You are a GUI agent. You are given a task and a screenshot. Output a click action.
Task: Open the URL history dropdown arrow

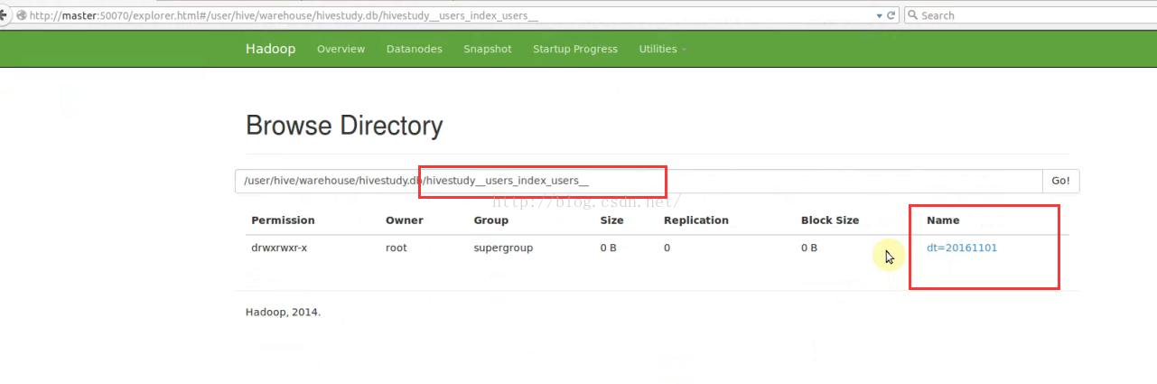click(x=880, y=15)
